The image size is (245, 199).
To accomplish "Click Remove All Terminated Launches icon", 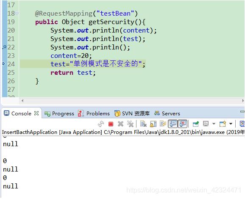I will [130, 124].
